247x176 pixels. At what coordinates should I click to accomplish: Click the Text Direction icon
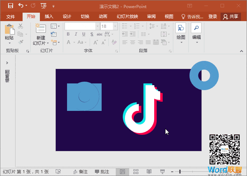coord(163,26)
